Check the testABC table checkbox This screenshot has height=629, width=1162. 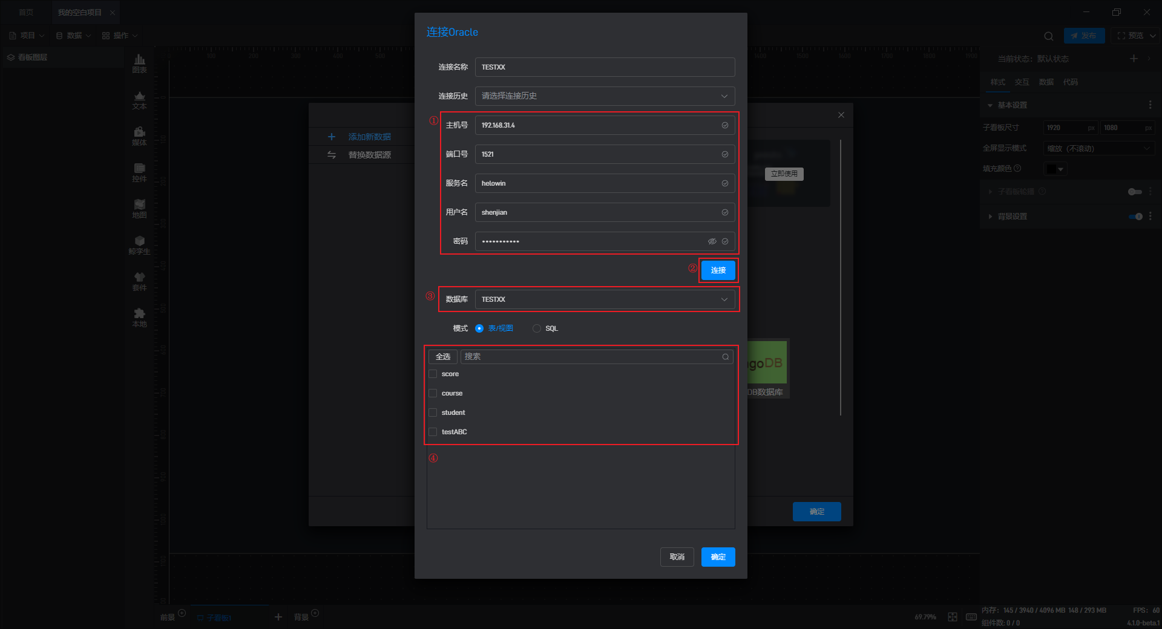click(x=433, y=432)
